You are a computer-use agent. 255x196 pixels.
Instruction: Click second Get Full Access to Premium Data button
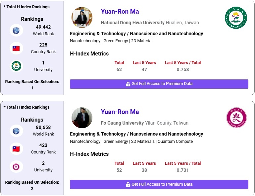pos(159,184)
